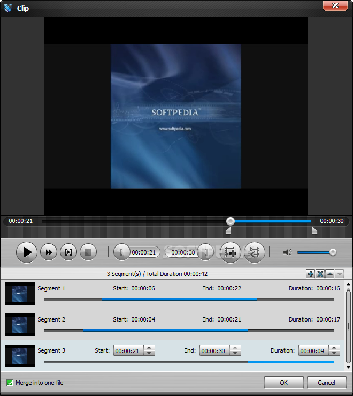Close the Clip dialog window
Viewport: 353px width, 396px height.
(335, 5)
